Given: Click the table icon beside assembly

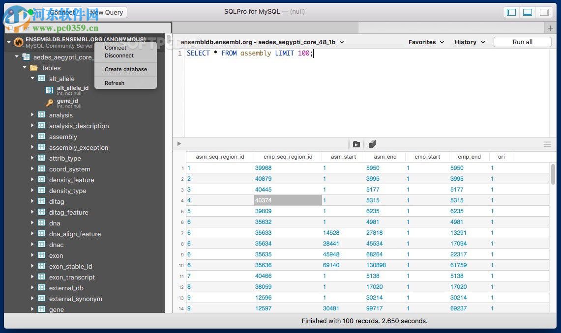Looking at the screenshot, I should tap(41, 137).
